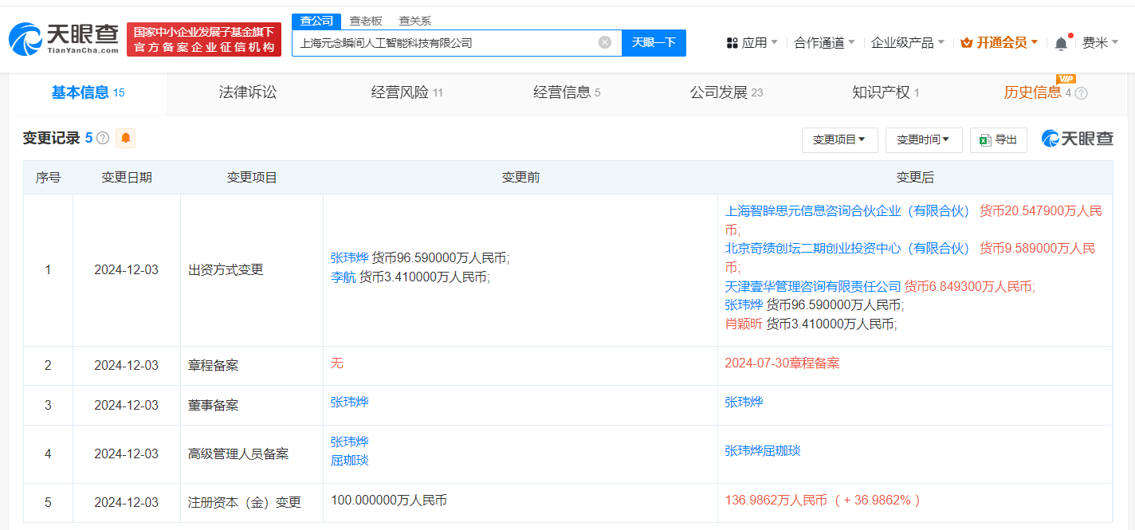Switch to 查公司 search tab
The height and width of the screenshot is (530, 1135).
(316, 21)
